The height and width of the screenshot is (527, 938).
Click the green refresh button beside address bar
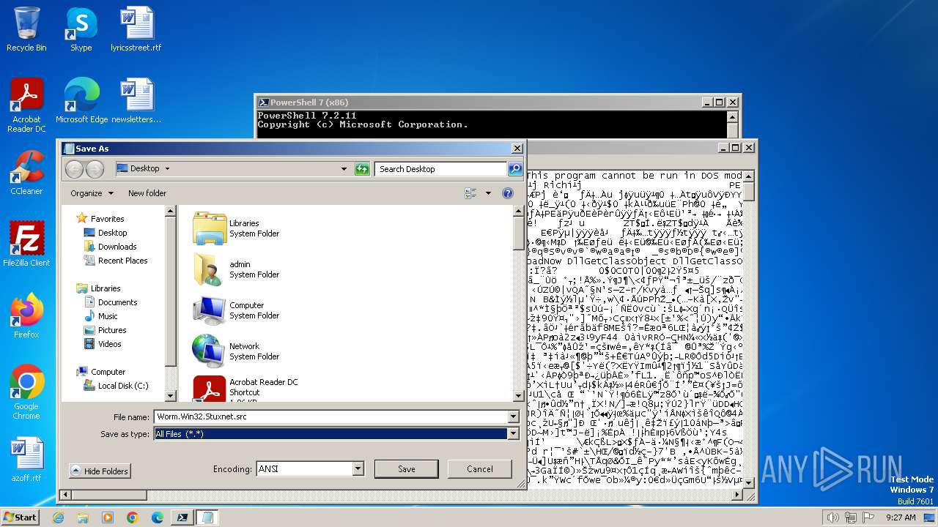pos(362,169)
